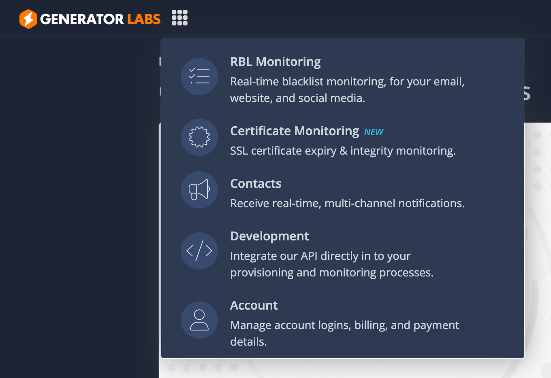Click the Certificate Monitoring badge icon
Image resolution: width=551 pixels, height=378 pixels.
tap(199, 137)
